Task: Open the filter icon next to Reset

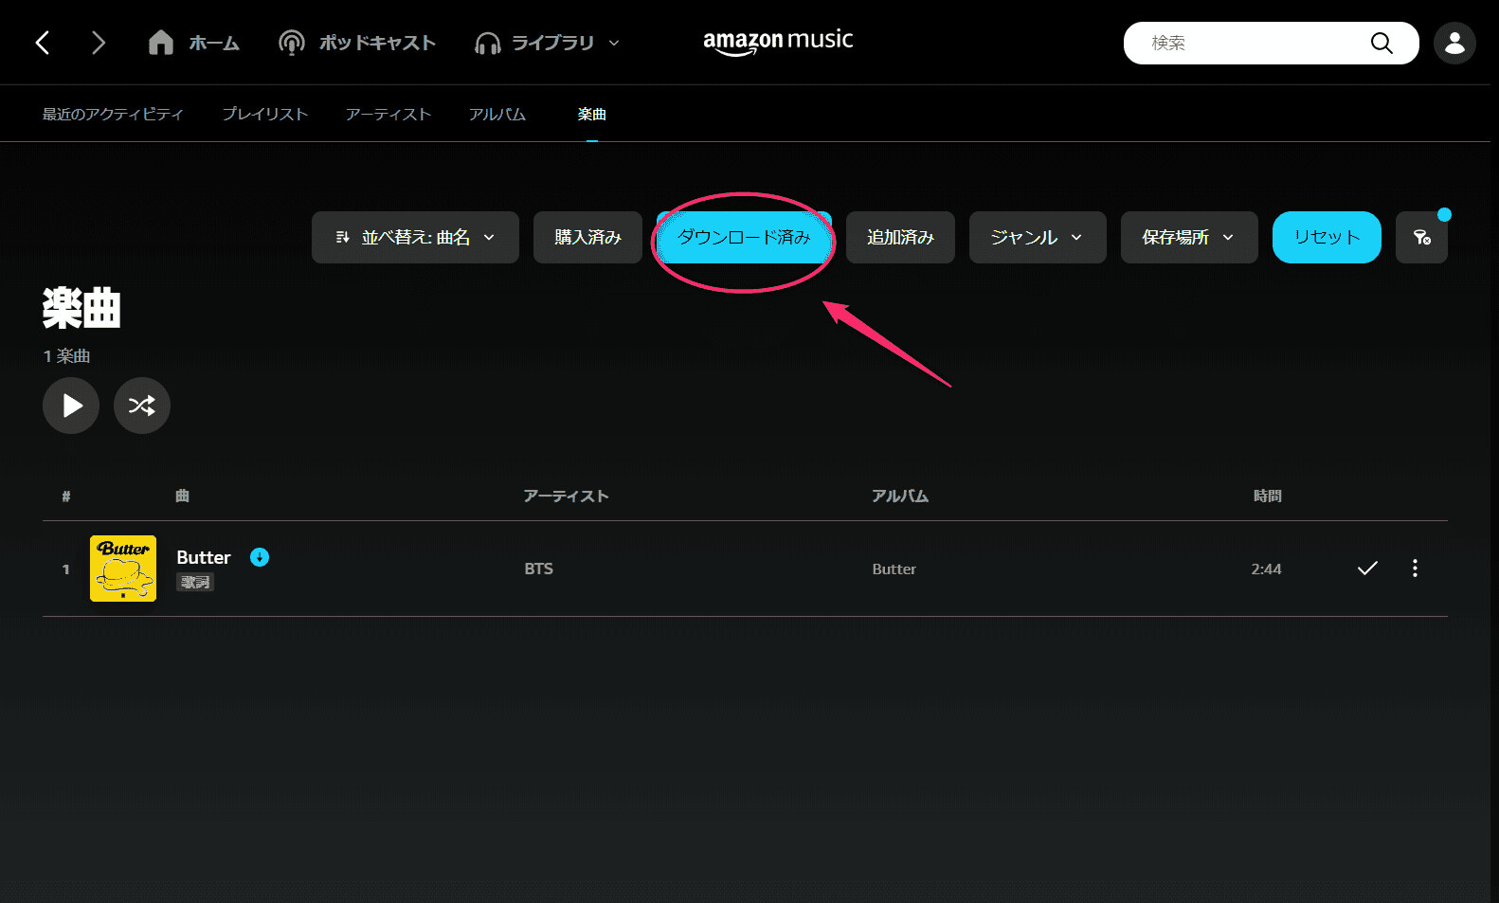Action: click(x=1421, y=237)
